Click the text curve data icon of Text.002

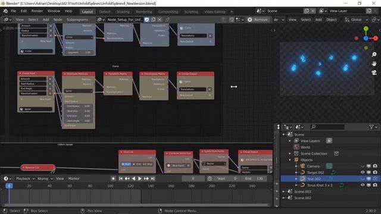tap(330, 179)
